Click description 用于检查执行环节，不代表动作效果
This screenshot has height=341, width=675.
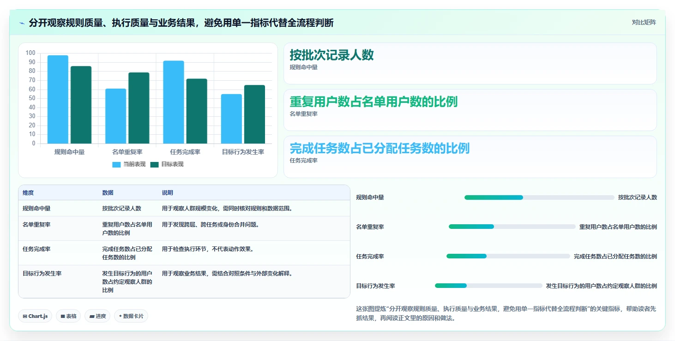pyautogui.click(x=208, y=249)
